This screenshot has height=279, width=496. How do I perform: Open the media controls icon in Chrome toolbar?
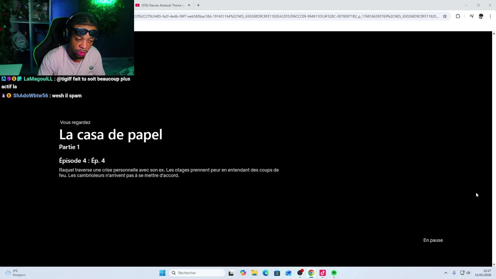(472, 16)
